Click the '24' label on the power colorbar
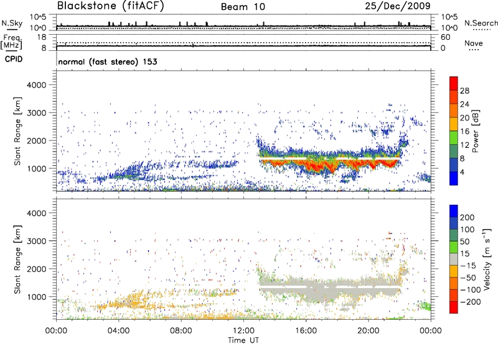The width and height of the screenshot is (498, 344). pyautogui.click(x=464, y=104)
